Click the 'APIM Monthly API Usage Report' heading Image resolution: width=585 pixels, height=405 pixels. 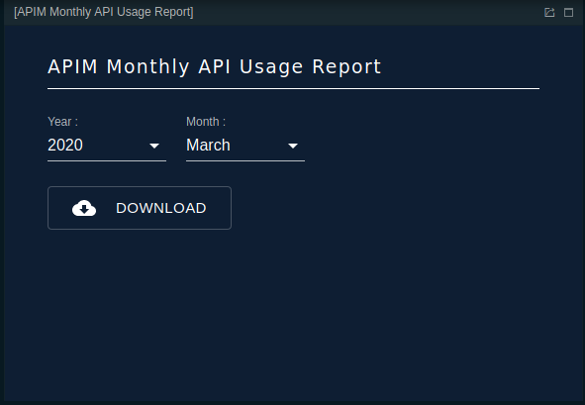(214, 67)
